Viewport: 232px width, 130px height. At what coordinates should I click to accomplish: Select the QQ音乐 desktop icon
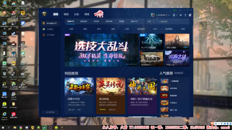tap(4, 105)
